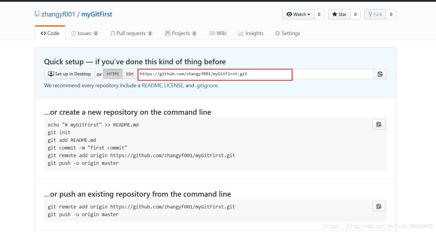Open the Pull requests tab
Image resolution: width=436 pixels, height=232 pixels.
[x=131, y=33]
